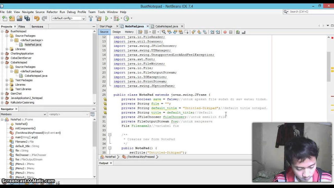Click Find Previous Occurrence icon

coord(169,32)
